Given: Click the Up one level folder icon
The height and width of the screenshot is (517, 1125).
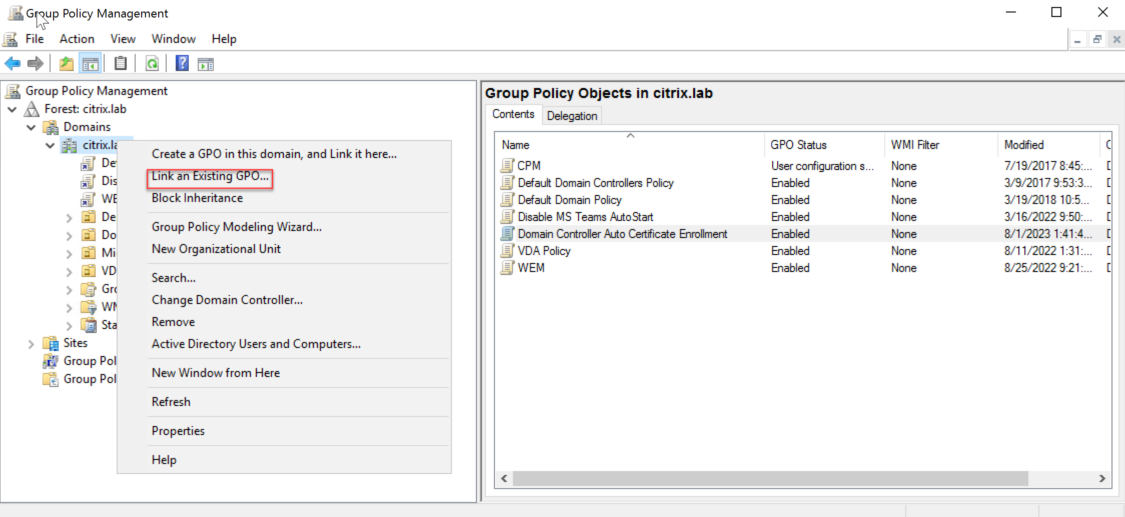Looking at the screenshot, I should [66, 63].
